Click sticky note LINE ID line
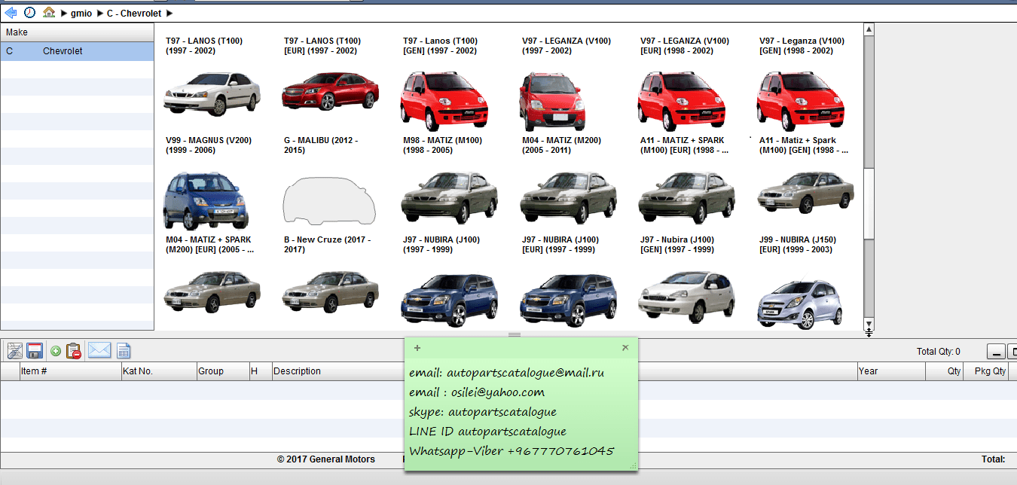1017x485 pixels. [x=487, y=432]
